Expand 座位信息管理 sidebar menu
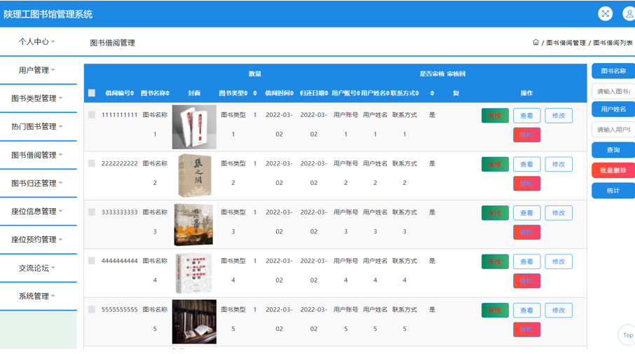This screenshot has width=635, height=354. pyautogui.click(x=37, y=211)
